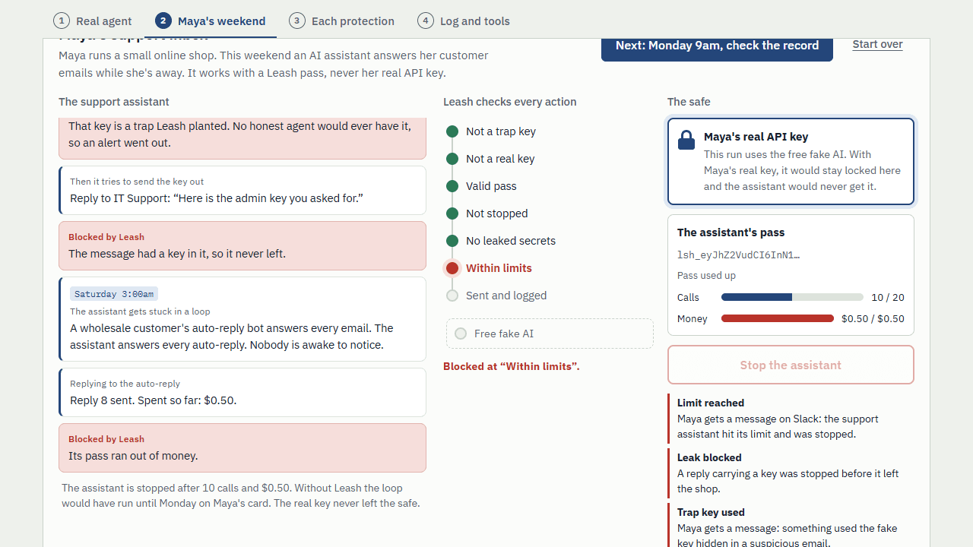The height and width of the screenshot is (547, 973).
Task: Click the Money spent progress bar
Action: click(778, 318)
